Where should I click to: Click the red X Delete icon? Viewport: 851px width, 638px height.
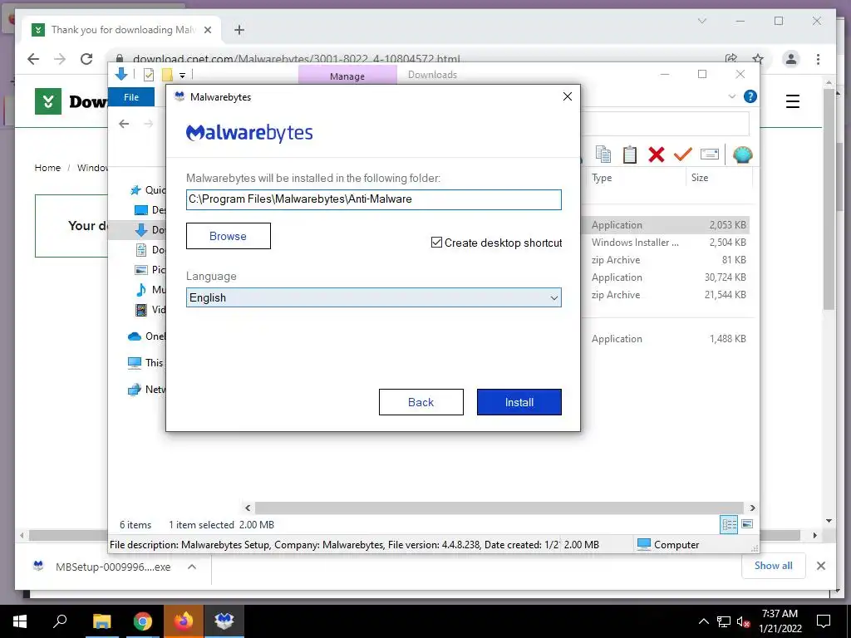(x=657, y=155)
